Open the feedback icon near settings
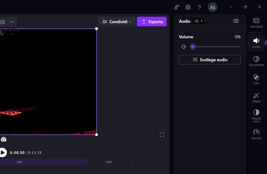Viewport: 267px width, 174px height. click(177, 7)
